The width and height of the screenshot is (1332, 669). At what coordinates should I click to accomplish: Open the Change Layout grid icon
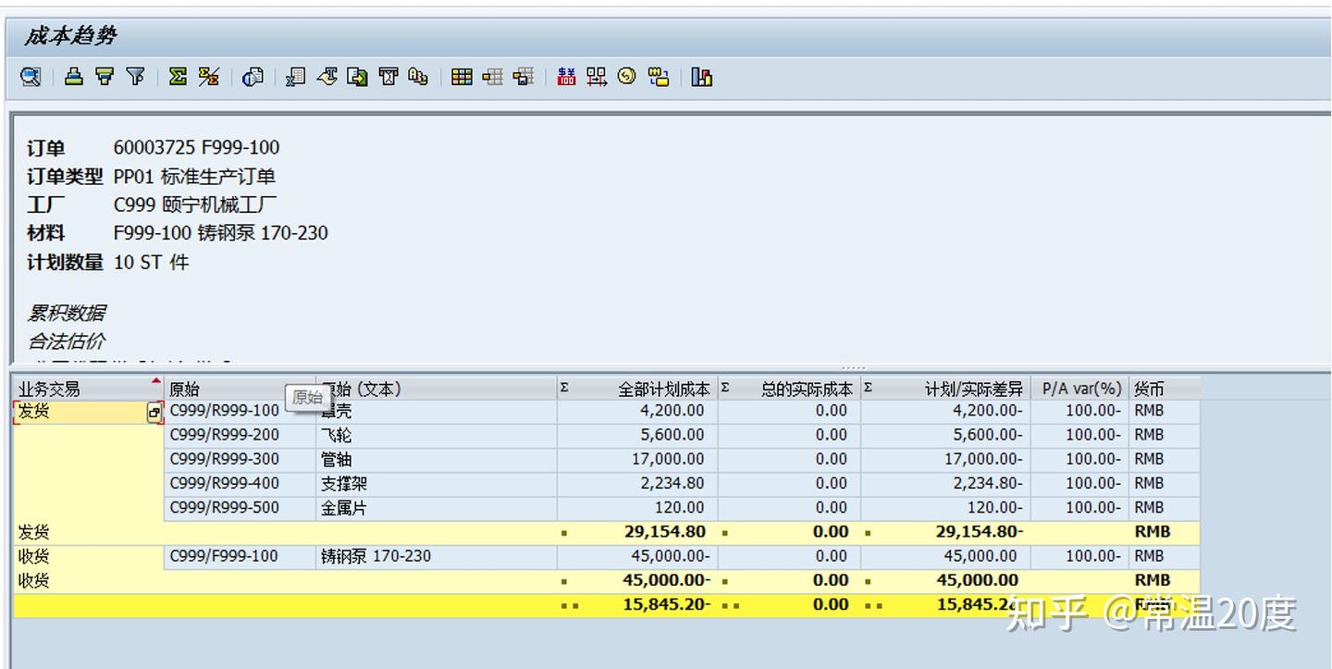click(462, 77)
